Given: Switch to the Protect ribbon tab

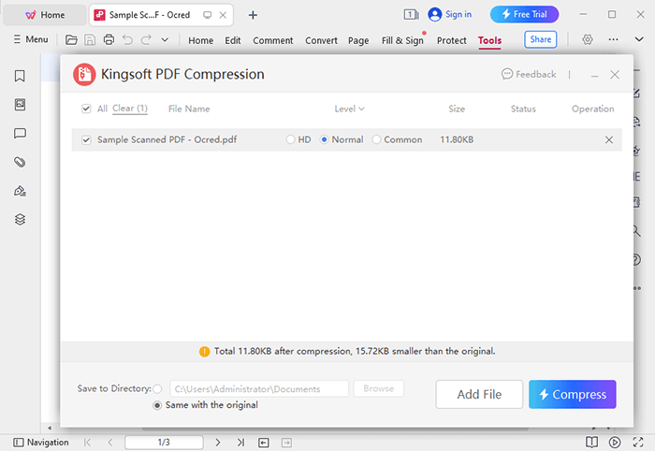Looking at the screenshot, I should coord(452,40).
